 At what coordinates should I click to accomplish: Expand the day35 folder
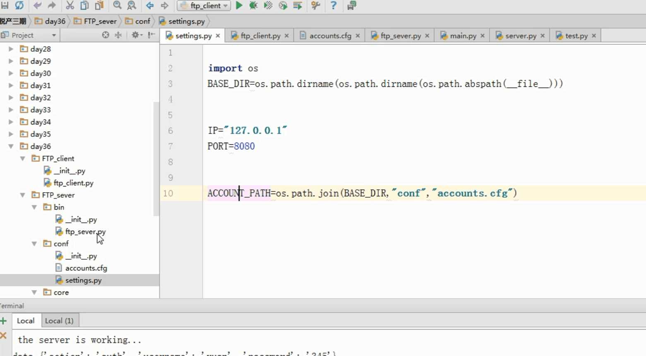11,134
